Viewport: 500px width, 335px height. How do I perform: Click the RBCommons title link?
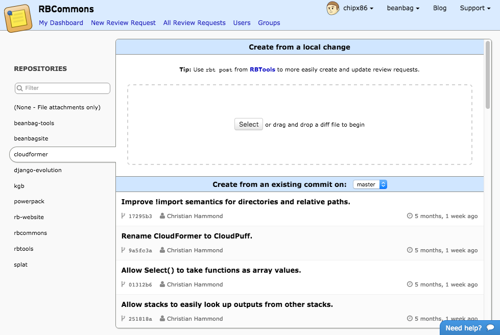[x=66, y=9]
